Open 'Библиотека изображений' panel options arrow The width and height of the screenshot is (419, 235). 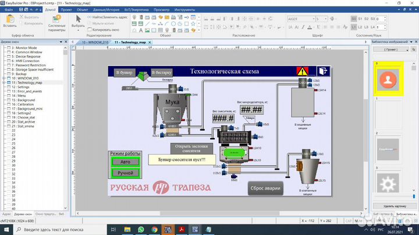pyautogui.click(x=411, y=42)
